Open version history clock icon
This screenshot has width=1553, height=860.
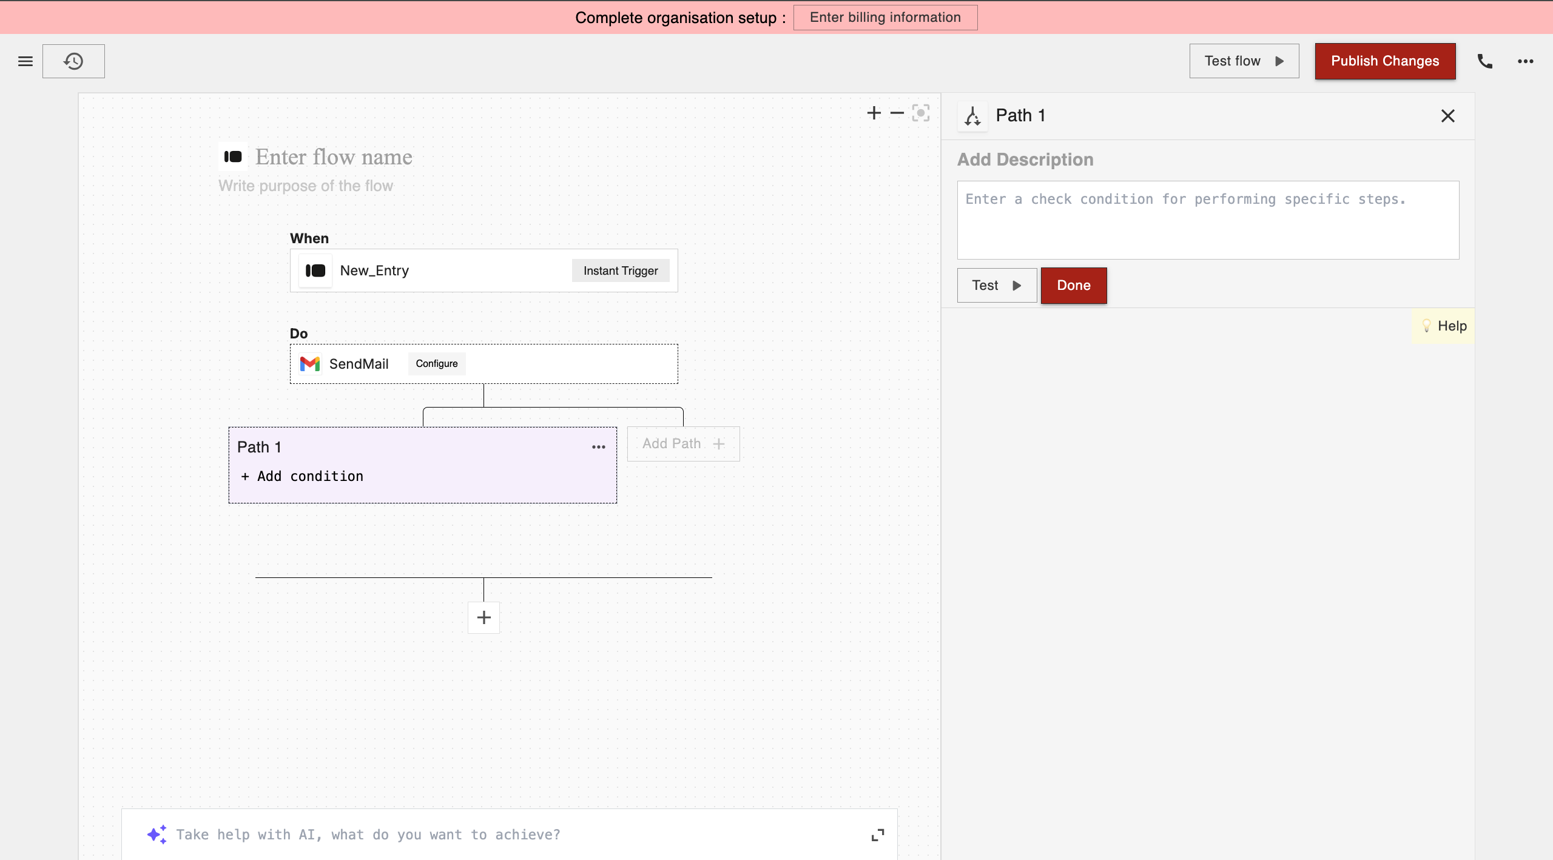tap(73, 61)
